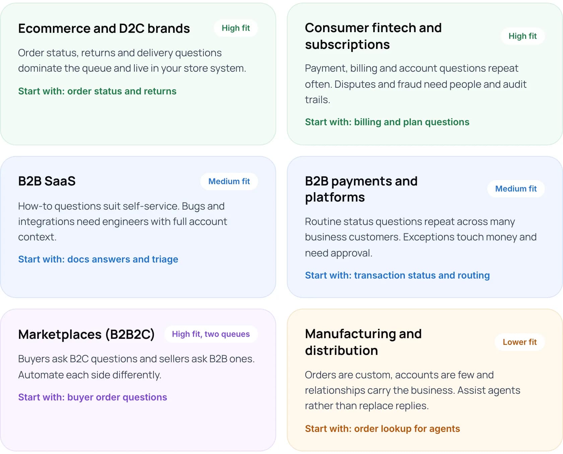The image size is (563, 454).
Task: Click Medium fit badge on B2B SaaS card
Action: point(229,181)
